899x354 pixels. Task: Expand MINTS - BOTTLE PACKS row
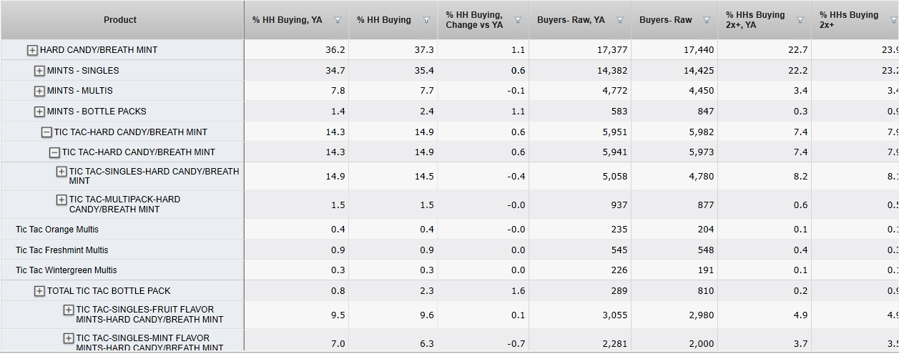(x=39, y=112)
